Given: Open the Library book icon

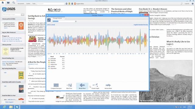Looking at the screenshot, I should pyautogui.click(x=8, y=3).
